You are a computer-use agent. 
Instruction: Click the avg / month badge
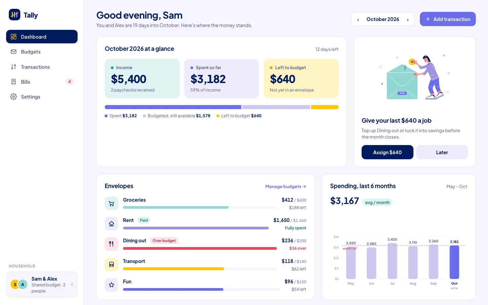pos(377,202)
